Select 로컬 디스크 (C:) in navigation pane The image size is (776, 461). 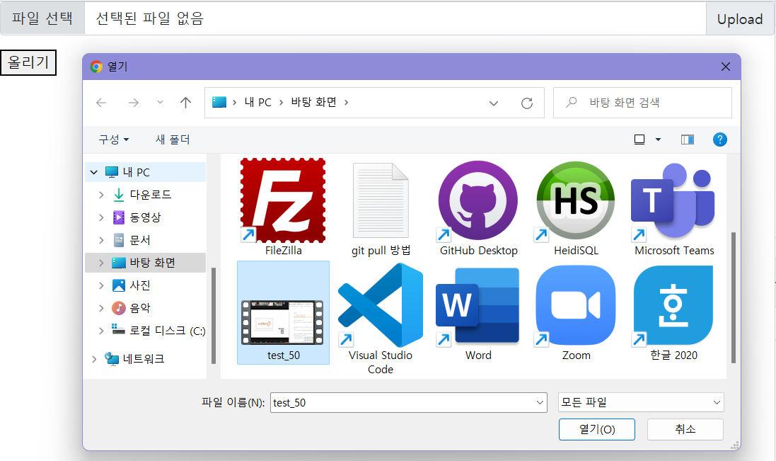[x=167, y=331]
